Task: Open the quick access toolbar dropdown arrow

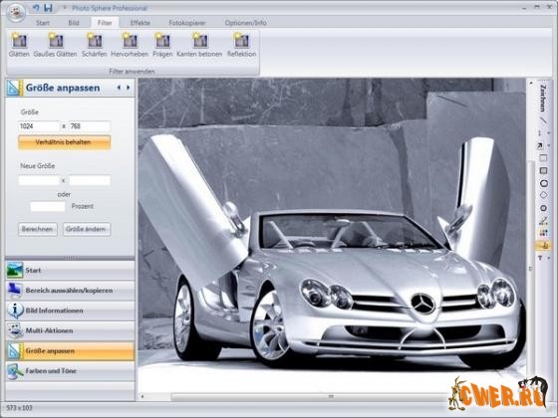Action: pos(65,8)
